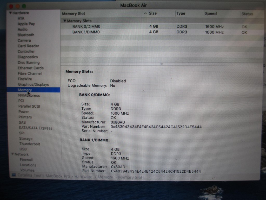
Task: Open Disc Burning entry
Action: tap(29, 63)
